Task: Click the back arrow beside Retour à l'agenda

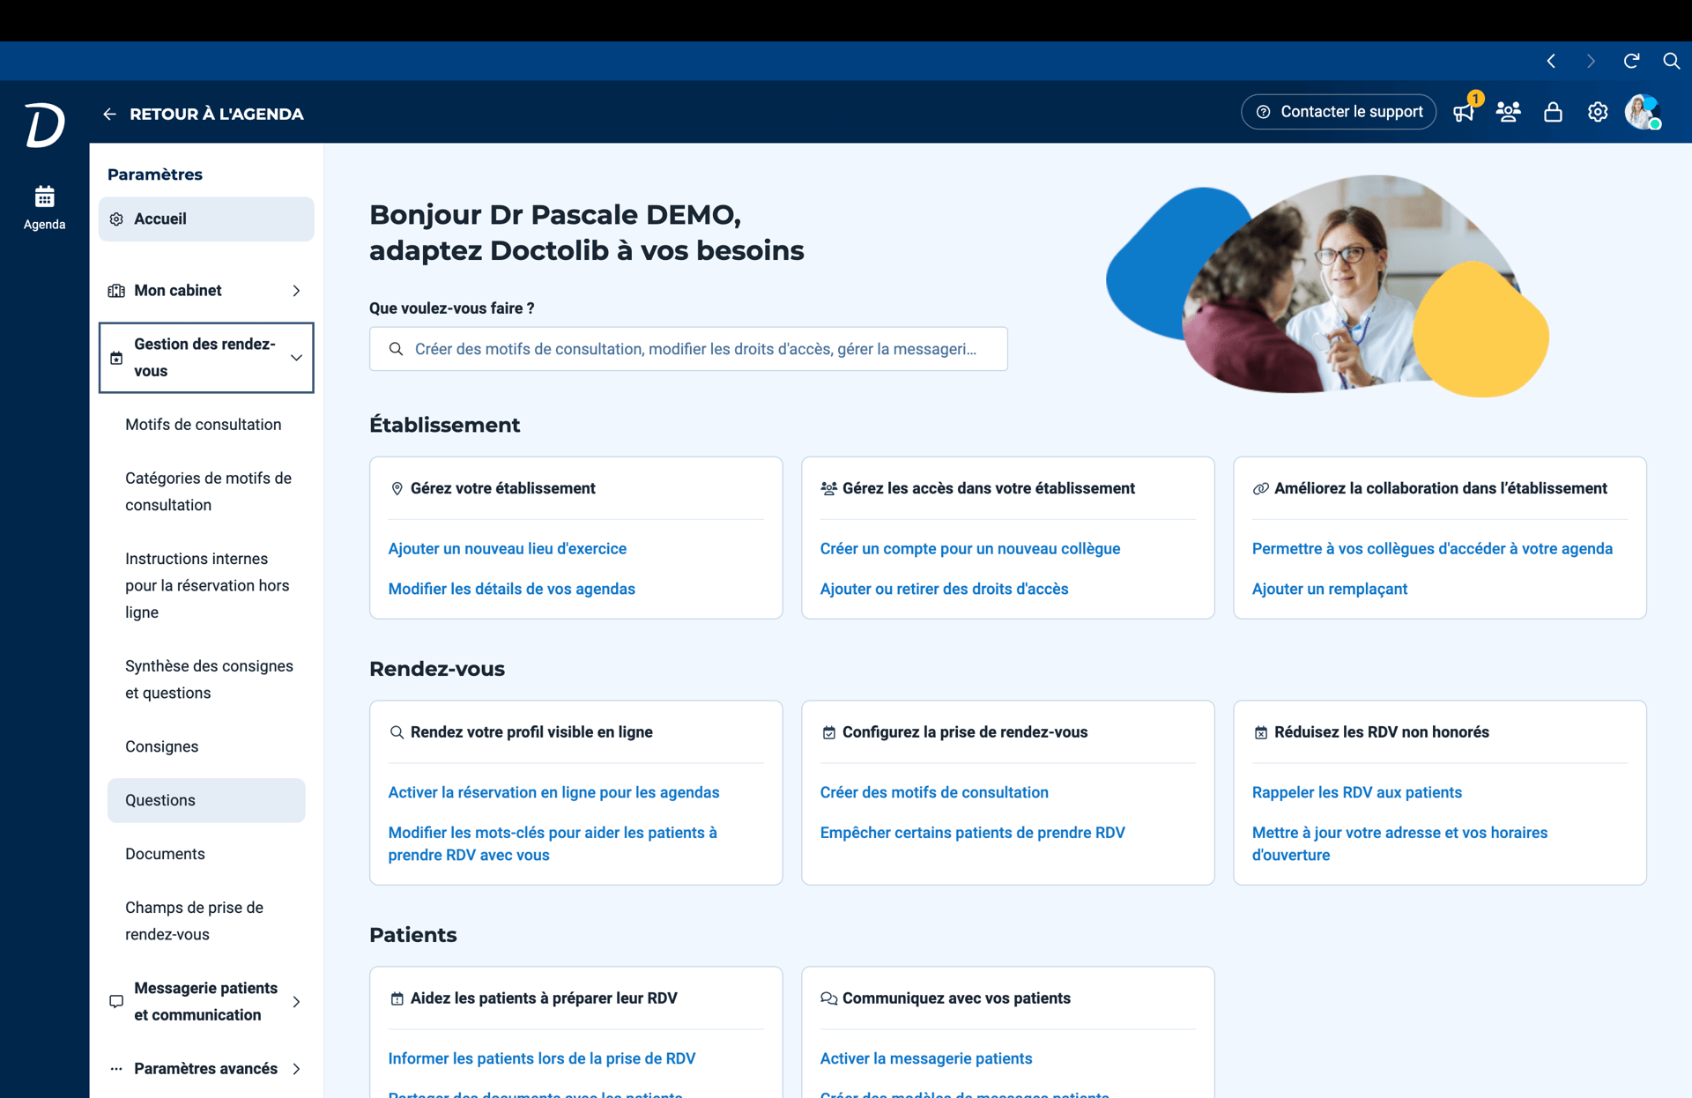Action: [109, 114]
